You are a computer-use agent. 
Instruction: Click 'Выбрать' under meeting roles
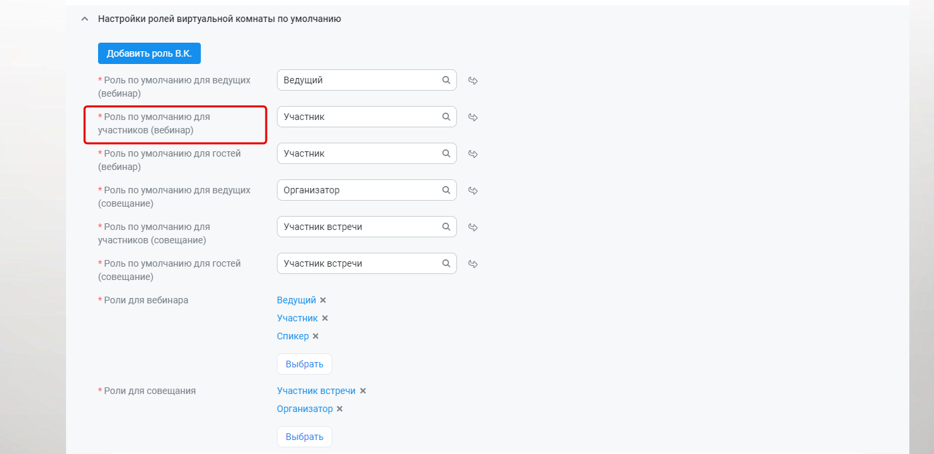pyautogui.click(x=304, y=437)
